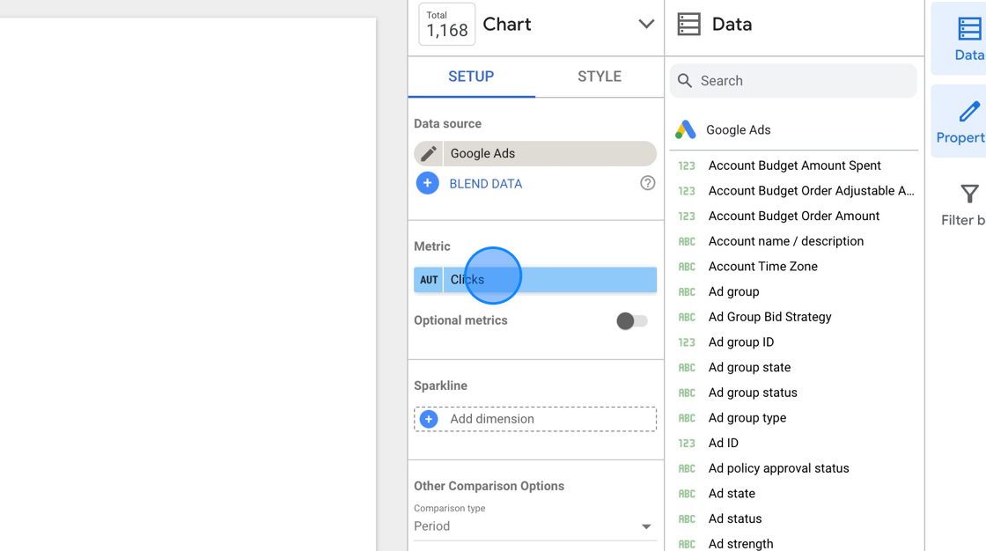Viewport: 986px width, 551px height.
Task: Click the AUT metric type icon beside Clicks
Action: coord(428,279)
